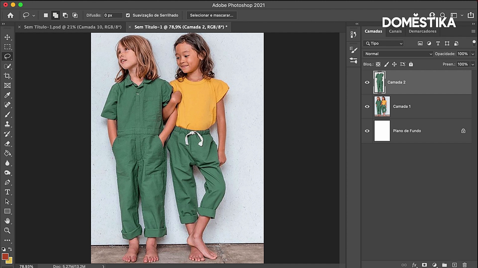Toggle lock image pixels brush icon
Viewport: 478px width, 268px height.
coord(386,64)
